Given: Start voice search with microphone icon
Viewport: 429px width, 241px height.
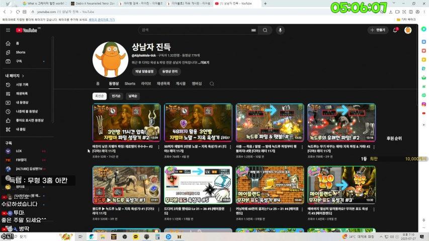Looking at the screenshot, I should 280,30.
